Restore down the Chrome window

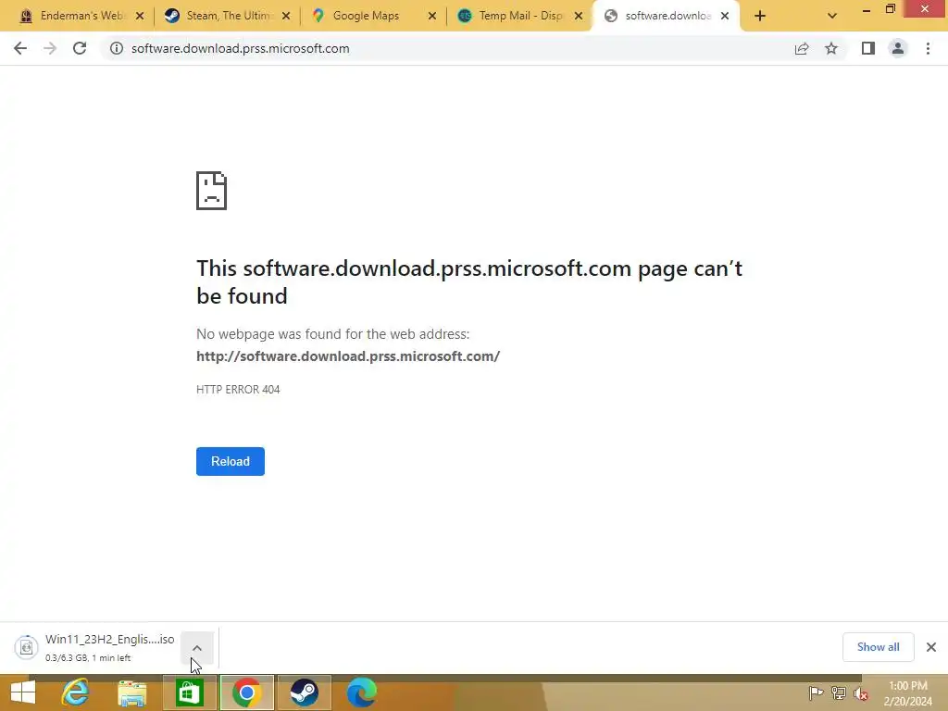(x=890, y=9)
